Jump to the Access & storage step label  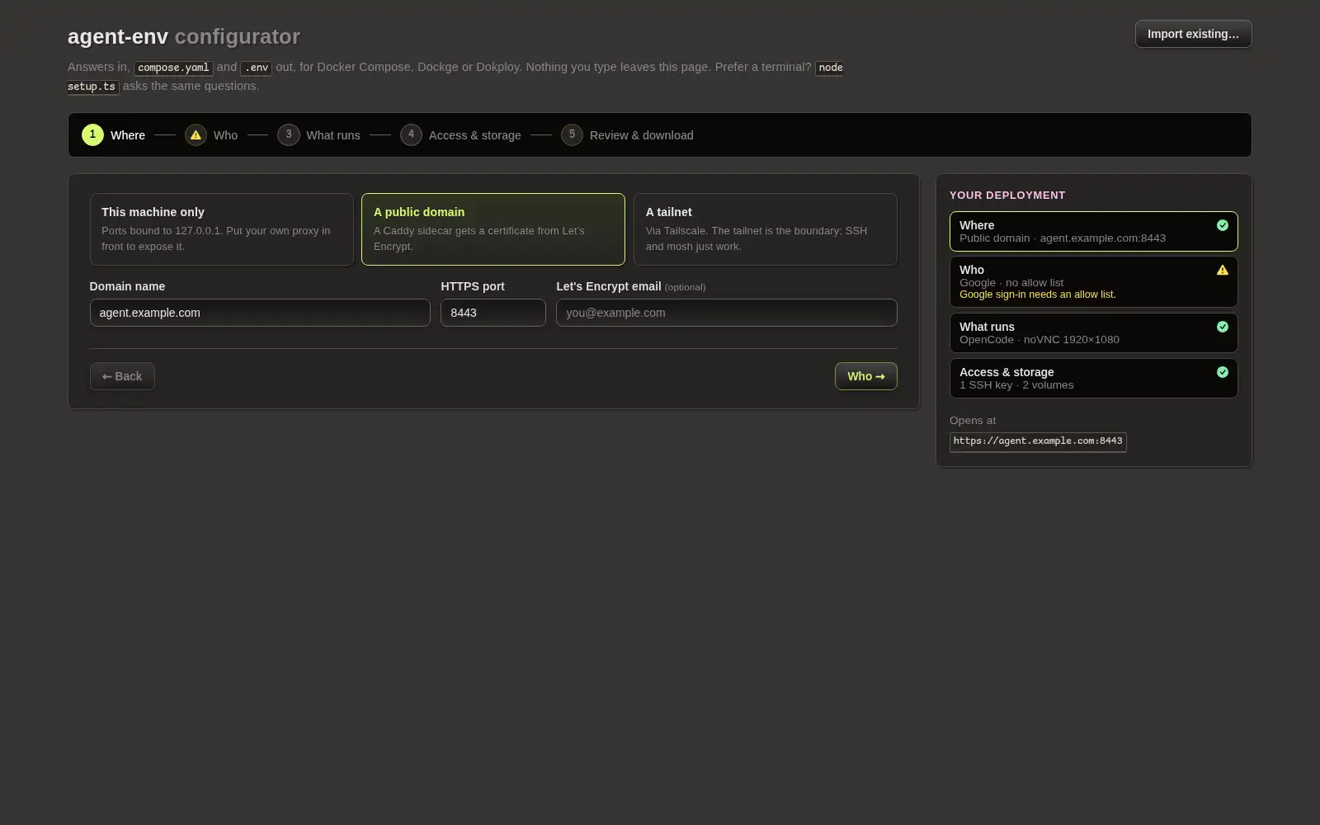tap(475, 135)
